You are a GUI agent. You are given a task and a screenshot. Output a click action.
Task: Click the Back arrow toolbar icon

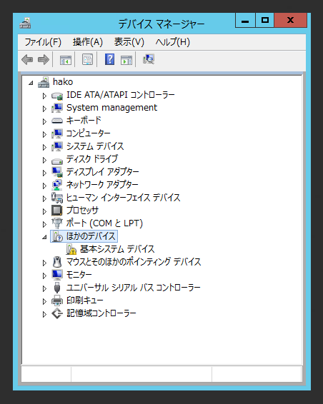27,59
